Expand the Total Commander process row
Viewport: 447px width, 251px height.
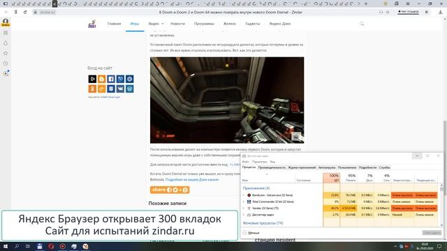(x=244, y=201)
